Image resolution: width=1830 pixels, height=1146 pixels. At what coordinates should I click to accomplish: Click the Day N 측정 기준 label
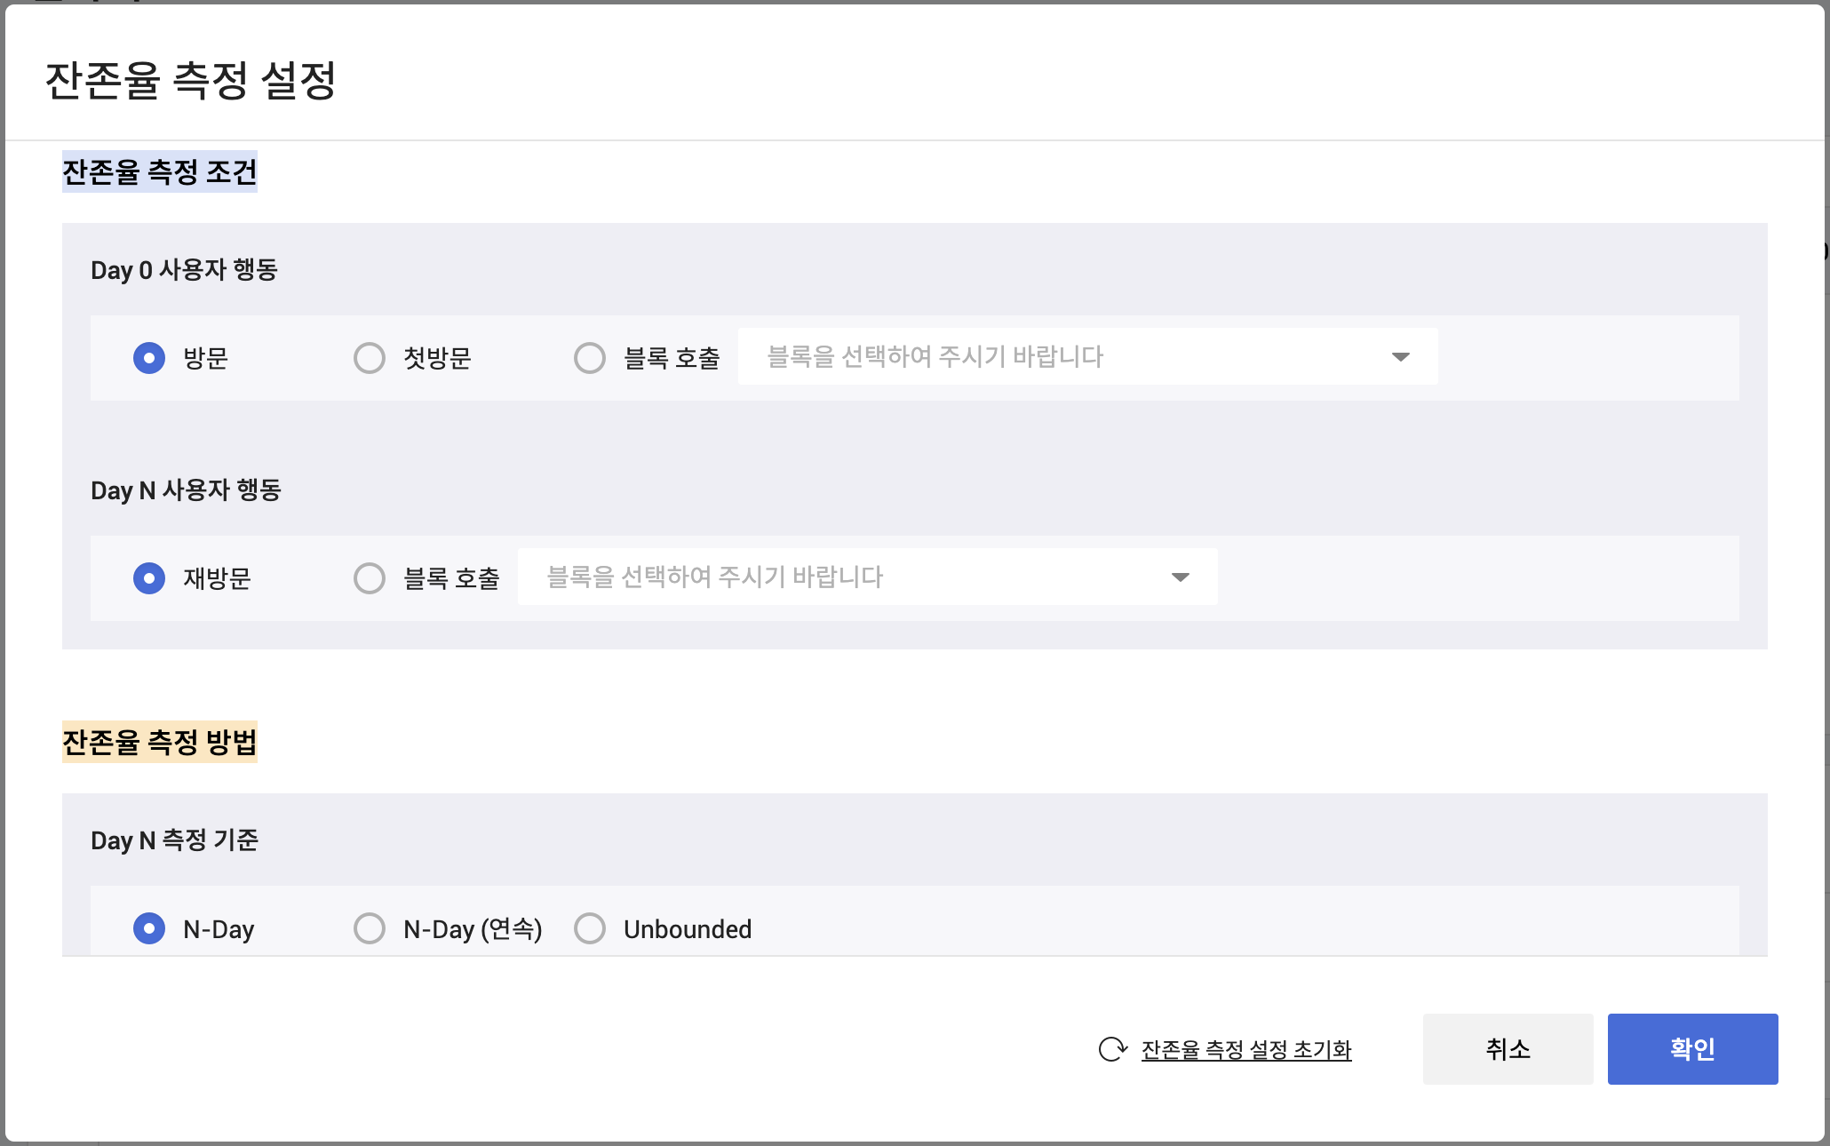[x=175, y=840]
